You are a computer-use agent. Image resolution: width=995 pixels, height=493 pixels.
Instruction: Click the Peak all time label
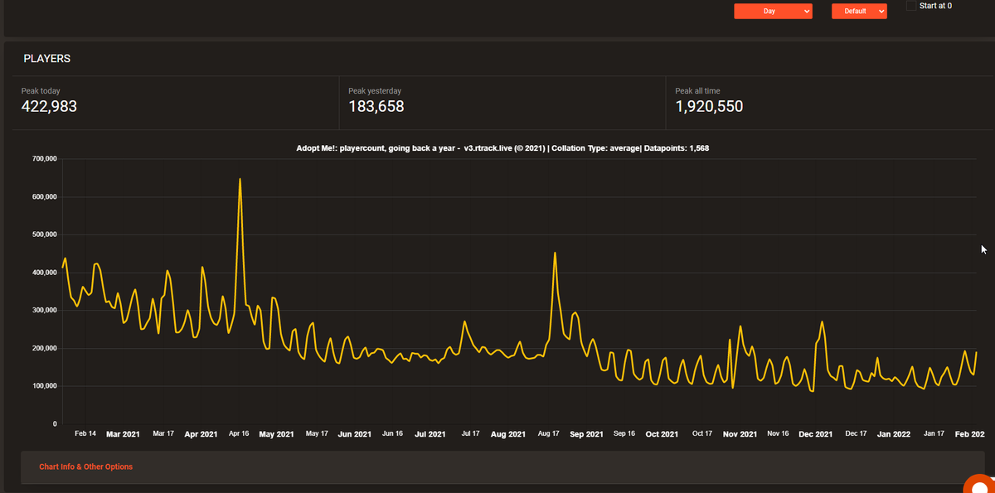click(x=699, y=90)
